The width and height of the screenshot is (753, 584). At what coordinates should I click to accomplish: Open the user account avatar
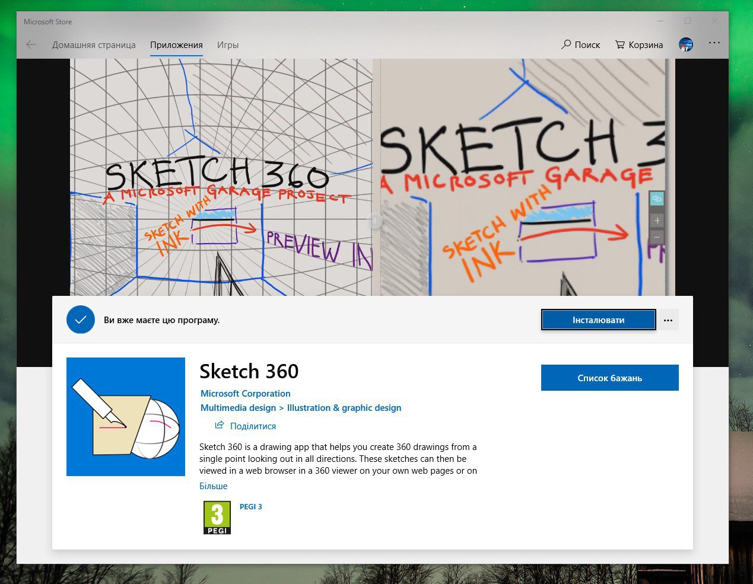coord(685,44)
